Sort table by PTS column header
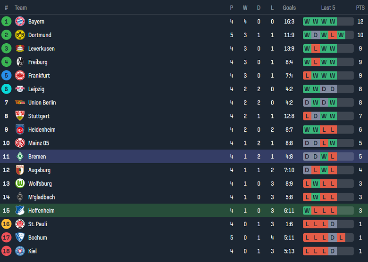 (360, 8)
